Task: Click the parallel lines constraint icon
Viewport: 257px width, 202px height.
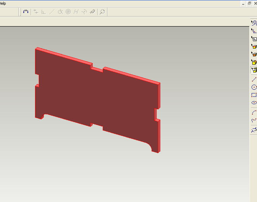Action: point(76,12)
